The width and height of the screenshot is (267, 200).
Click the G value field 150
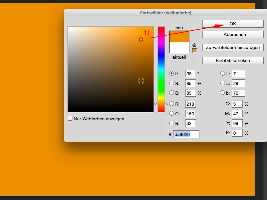(x=190, y=114)
